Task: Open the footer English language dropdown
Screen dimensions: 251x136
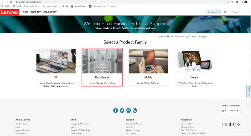Action: tap(234, 111)
